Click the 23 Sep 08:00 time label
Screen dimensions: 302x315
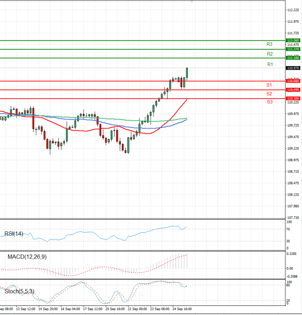tap(160, 309)
